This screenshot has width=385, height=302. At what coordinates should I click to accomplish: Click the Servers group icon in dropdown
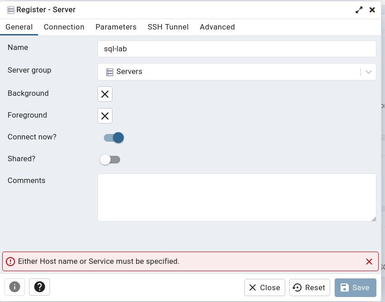pyautogui.click(x=109, y=72)
